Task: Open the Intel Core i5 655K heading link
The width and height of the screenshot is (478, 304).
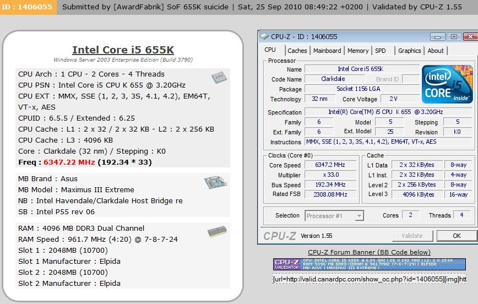Action: (123, 50)
